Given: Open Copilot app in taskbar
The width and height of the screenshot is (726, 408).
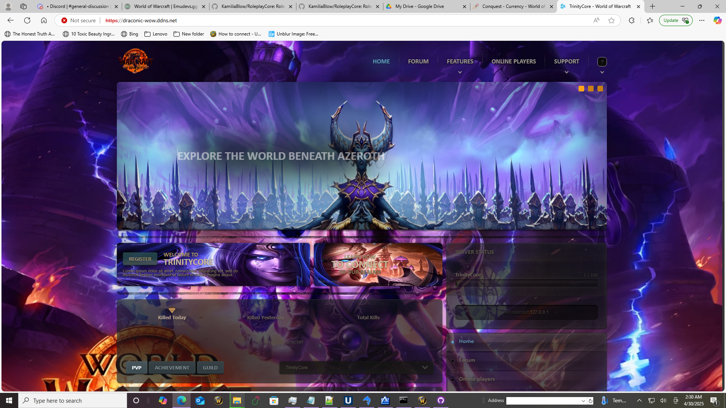Looking at the screenshot, I should tap(163, 400).
